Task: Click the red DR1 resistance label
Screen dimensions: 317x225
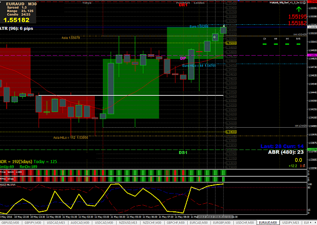Action: coord(183,5)
